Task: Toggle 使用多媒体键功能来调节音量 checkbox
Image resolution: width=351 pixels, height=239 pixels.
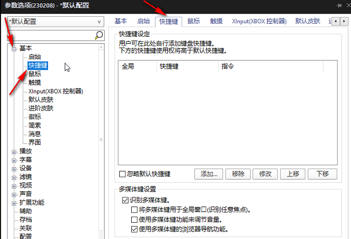Action: tap(134, 220)
